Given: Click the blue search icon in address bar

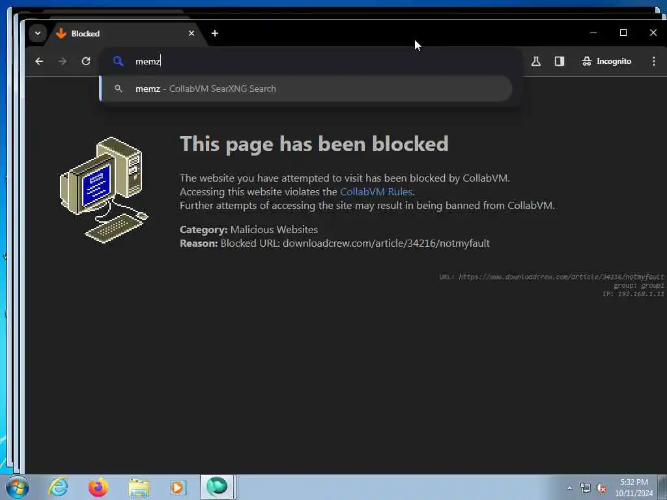Looking at the screenshot, I should (x=119, y=61).
